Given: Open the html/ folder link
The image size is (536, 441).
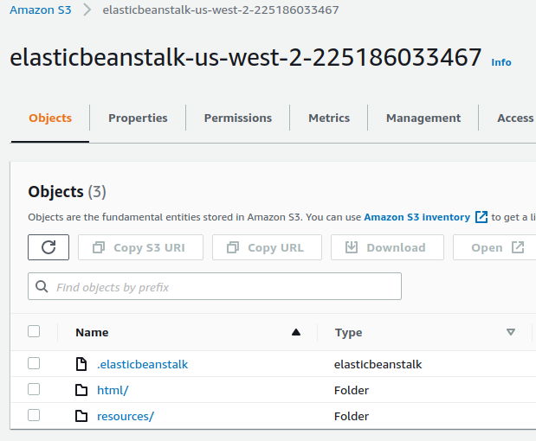Looking at the screenshot, I should click(x=113, y=390).
